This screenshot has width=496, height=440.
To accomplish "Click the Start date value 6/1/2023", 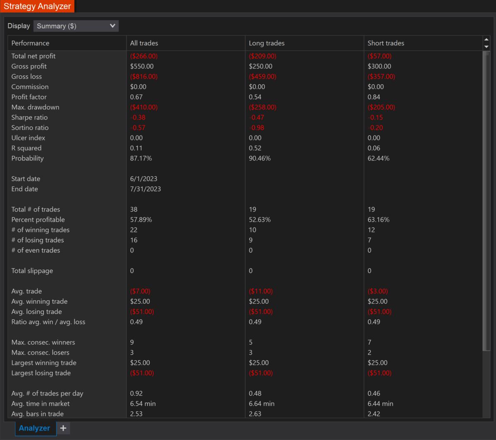I will (x=143, y=179).
